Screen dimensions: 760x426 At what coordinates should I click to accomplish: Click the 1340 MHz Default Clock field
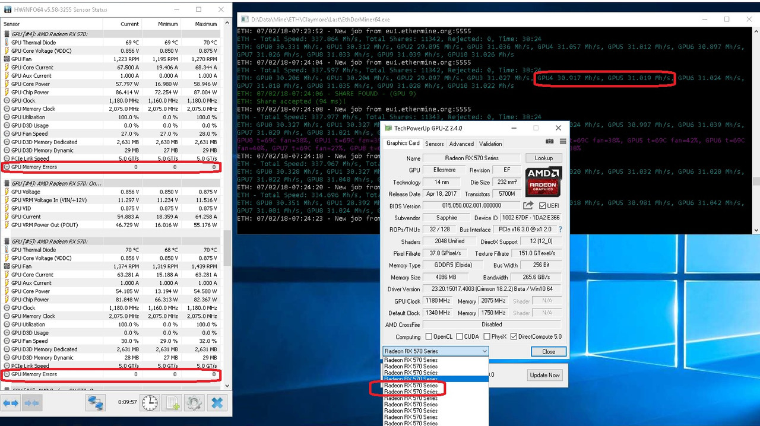click(439, 313)
